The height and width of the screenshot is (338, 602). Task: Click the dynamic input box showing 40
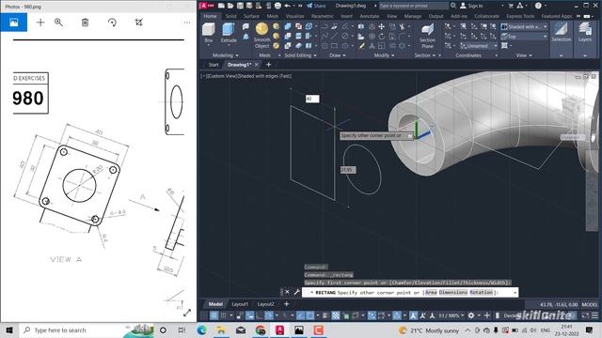click(312, 99)
